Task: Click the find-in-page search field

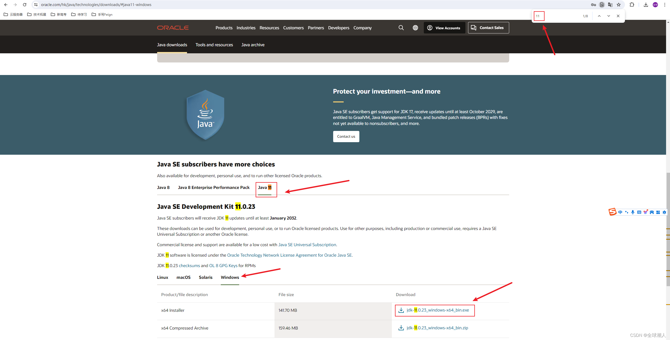Action: tap(557, 16)
